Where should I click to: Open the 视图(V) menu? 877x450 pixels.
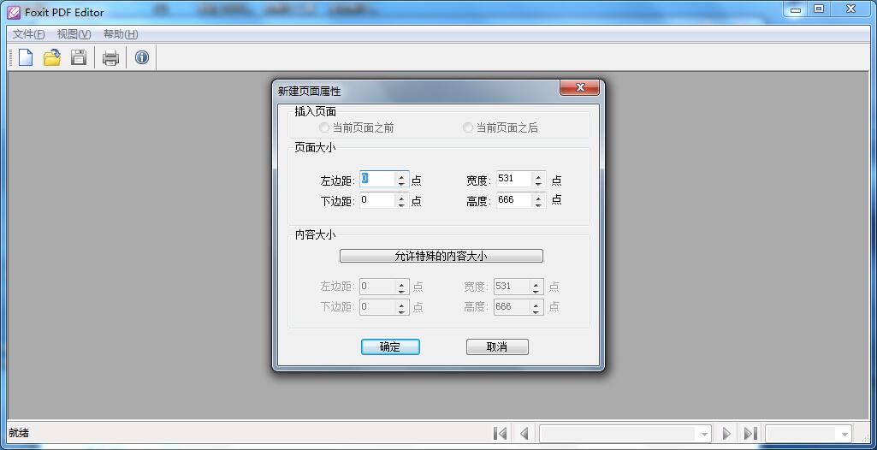(74, 34)
